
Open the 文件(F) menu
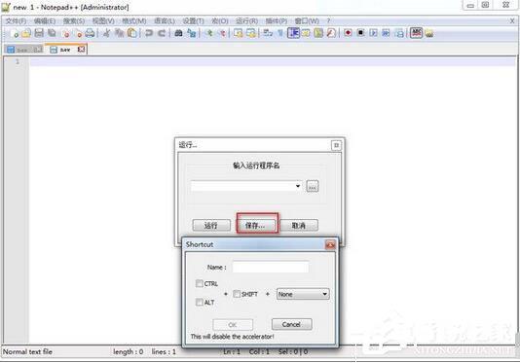17,21
